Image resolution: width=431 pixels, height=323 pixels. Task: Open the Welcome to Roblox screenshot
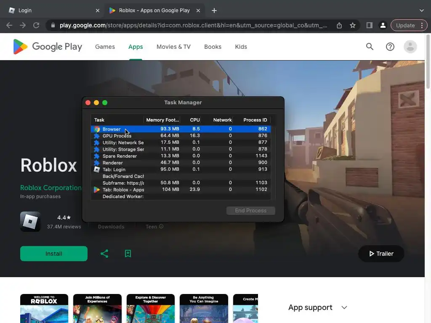coord(44,308)
